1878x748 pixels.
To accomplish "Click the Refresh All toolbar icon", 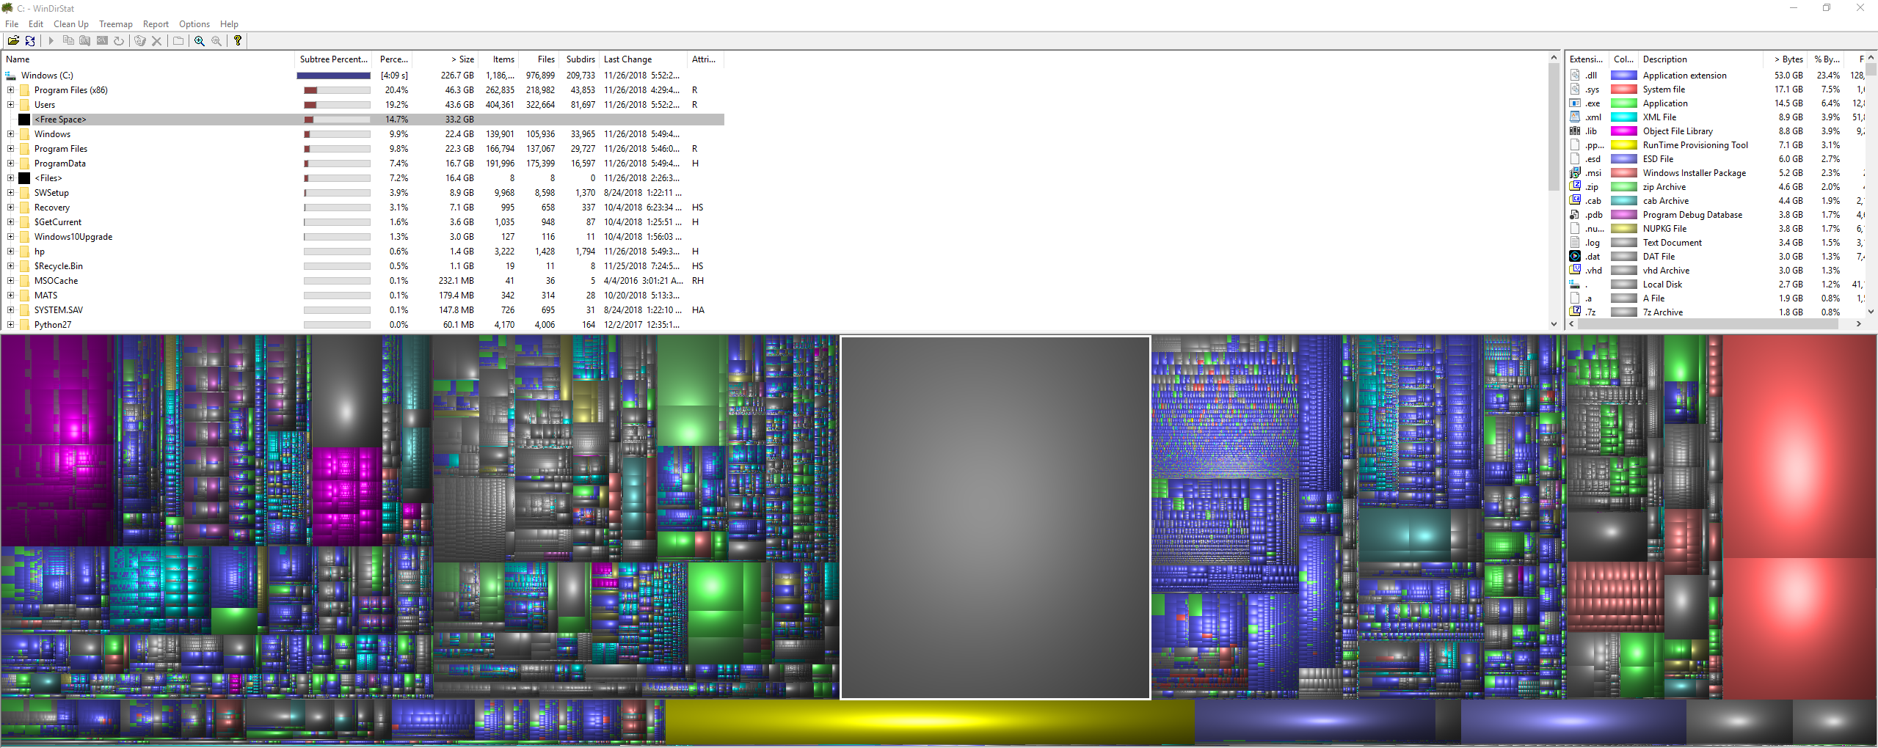I will point(30,40).
